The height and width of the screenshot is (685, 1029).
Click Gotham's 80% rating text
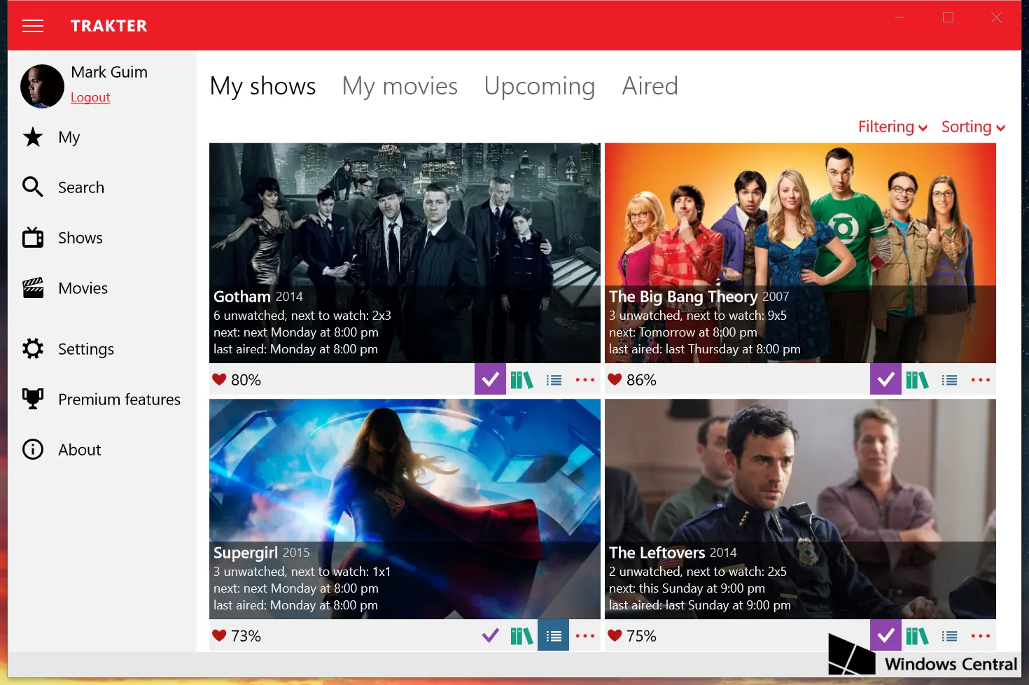246,380
